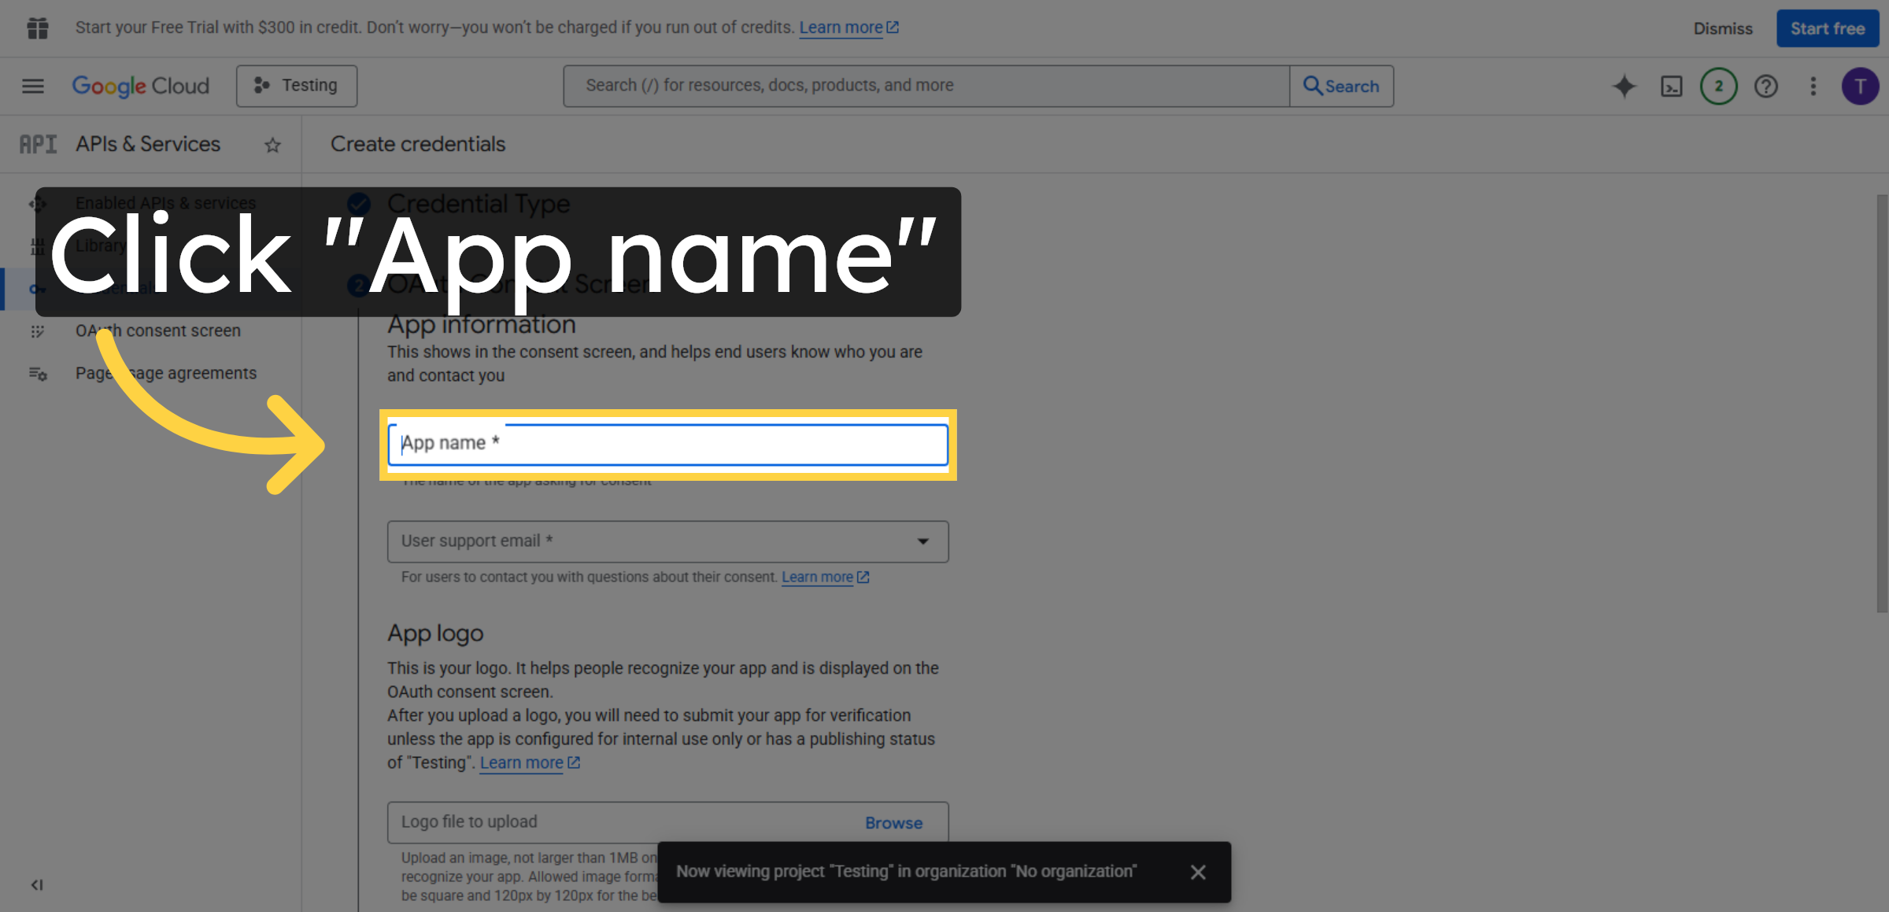Open the Gemini AI assistant icon
Viewport: 1889px width, 912px height.
click(1624, 86)
